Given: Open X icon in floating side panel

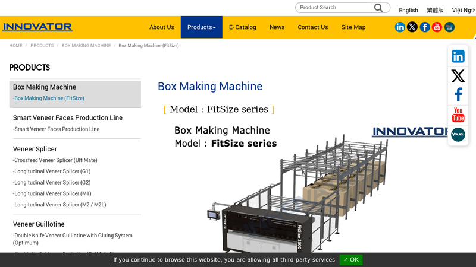Looking at the screenshot, I should [458, 76].
